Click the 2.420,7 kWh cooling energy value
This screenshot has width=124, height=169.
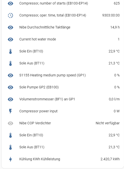[110, 159]
